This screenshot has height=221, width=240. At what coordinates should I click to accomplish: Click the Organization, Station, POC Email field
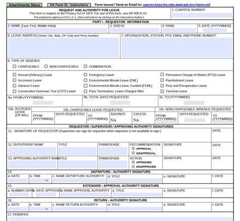(x=177, y=48)
